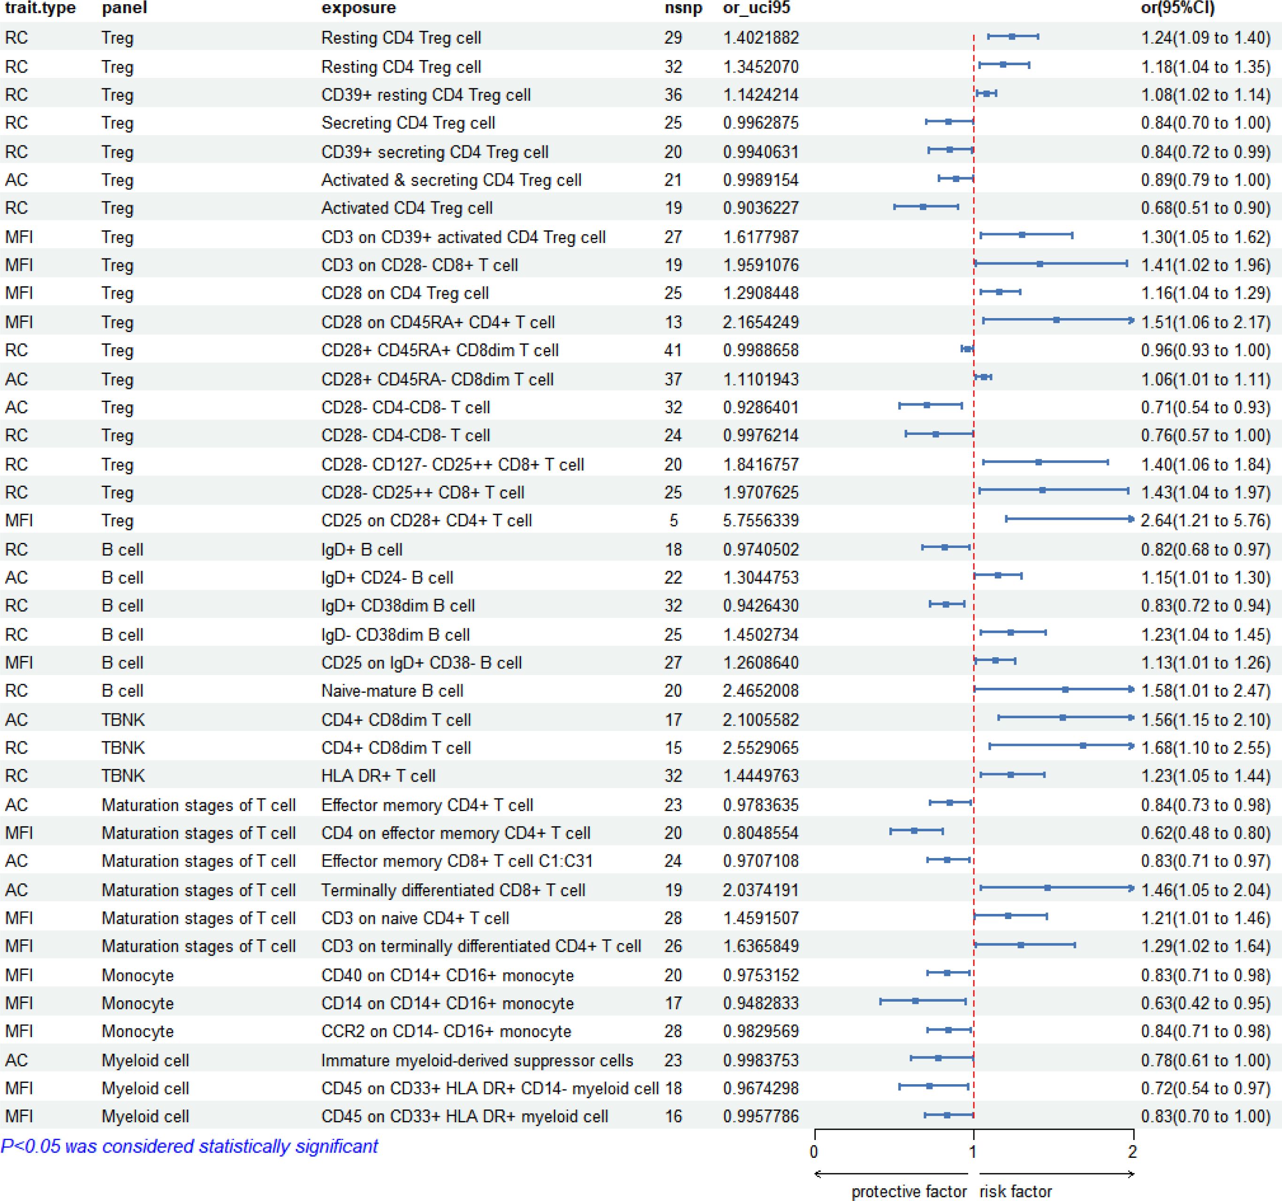Select 'CD3 on terminally differentiated CD4+ T cell'
Screen dimensions: 1282x1201
point(481,946)
